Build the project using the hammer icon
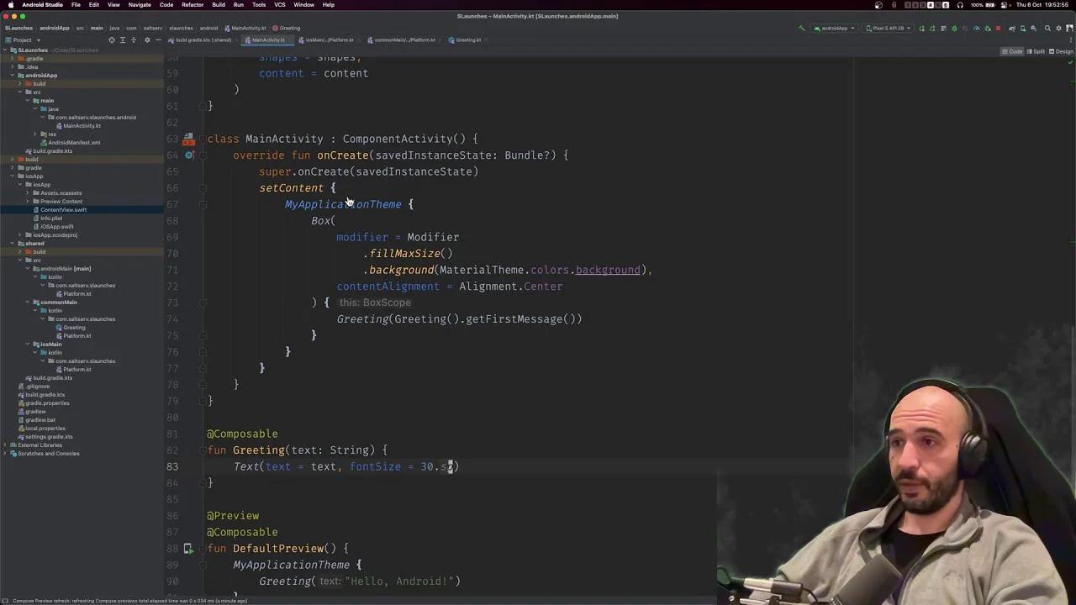The height and width of the screenshot is (605, 1076). 803,28
